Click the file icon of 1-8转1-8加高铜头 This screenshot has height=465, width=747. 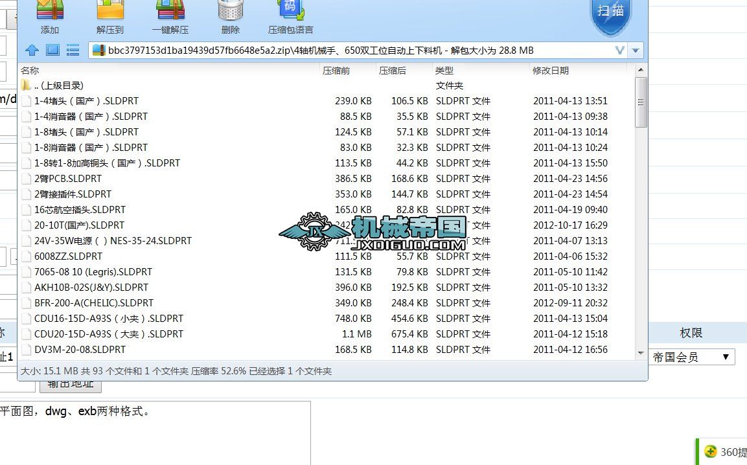pos(26,163)
